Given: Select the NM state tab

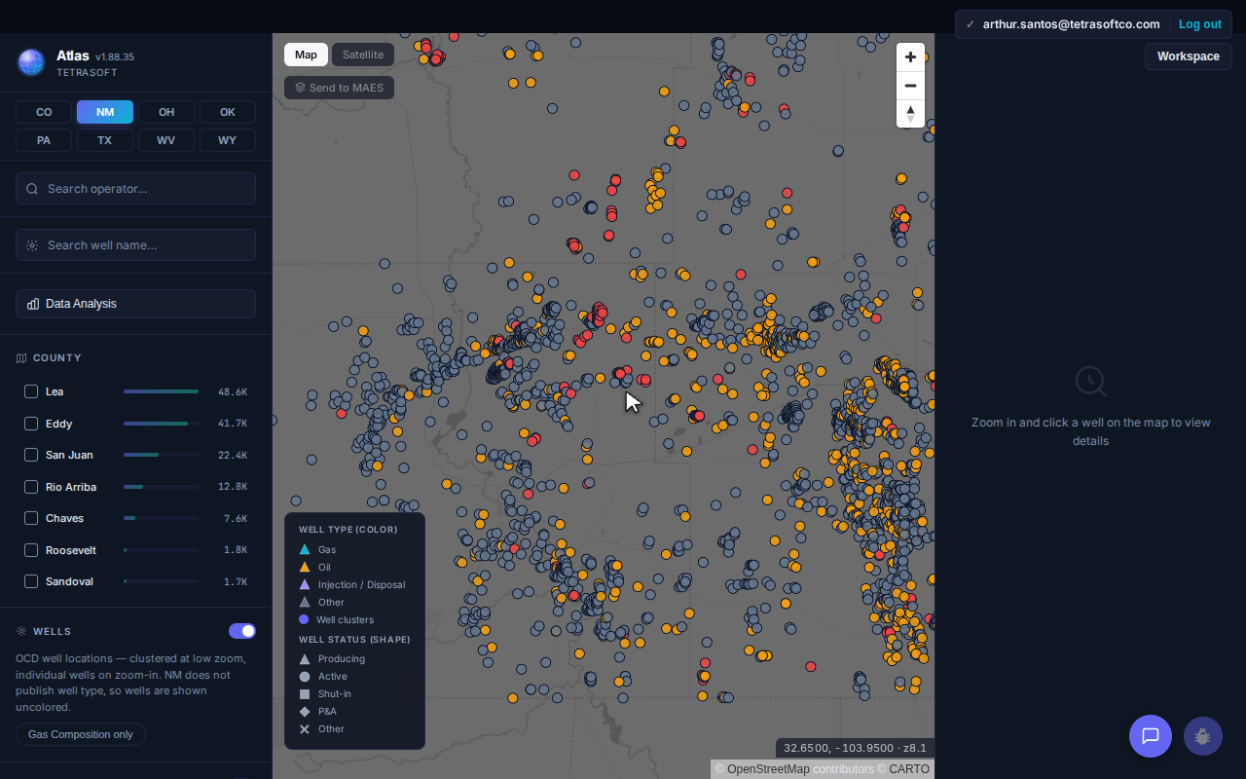Looking at the screenshot, I should click(105, 112).
